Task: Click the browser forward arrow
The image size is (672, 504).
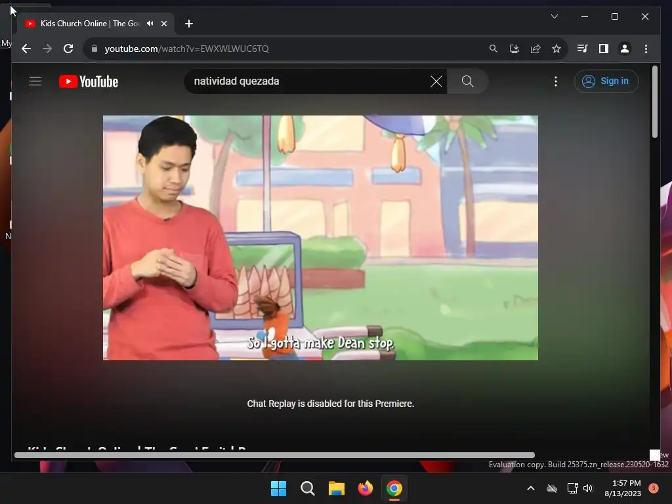Action: pyautogui.click(x=47, y=49)
